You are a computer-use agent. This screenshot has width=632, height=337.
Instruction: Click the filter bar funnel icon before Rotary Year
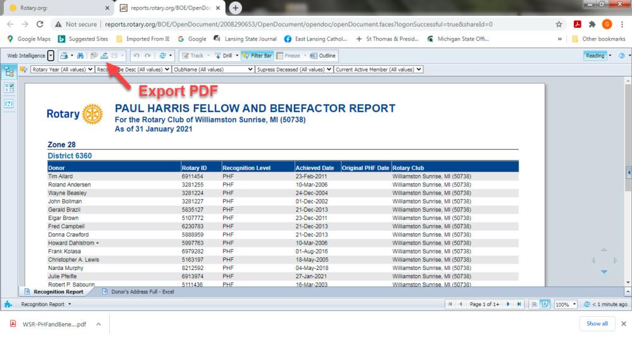23,70
